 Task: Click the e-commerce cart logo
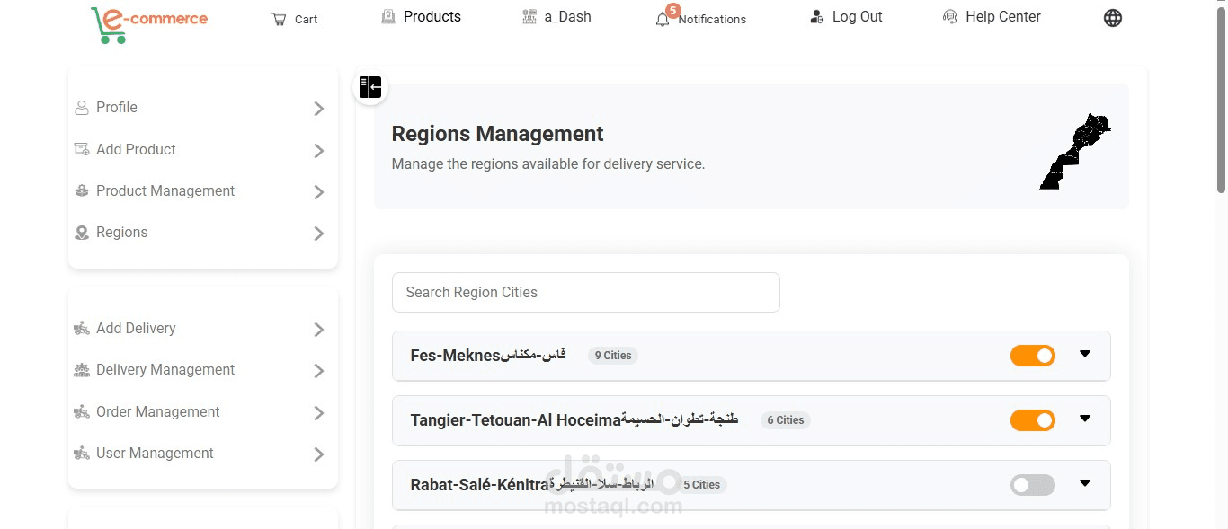click(x=149, y=24)
